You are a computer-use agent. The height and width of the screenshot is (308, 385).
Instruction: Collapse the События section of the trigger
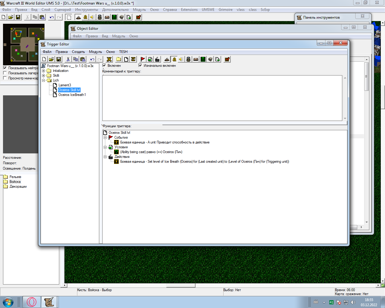coord(105,137)
